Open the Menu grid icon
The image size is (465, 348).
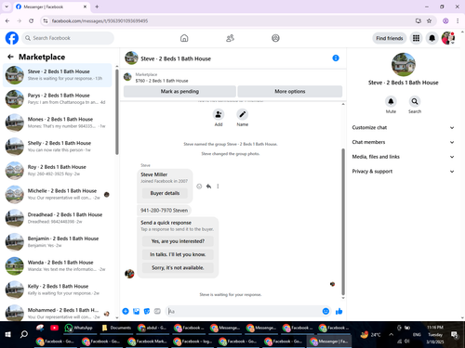[416, 38]
